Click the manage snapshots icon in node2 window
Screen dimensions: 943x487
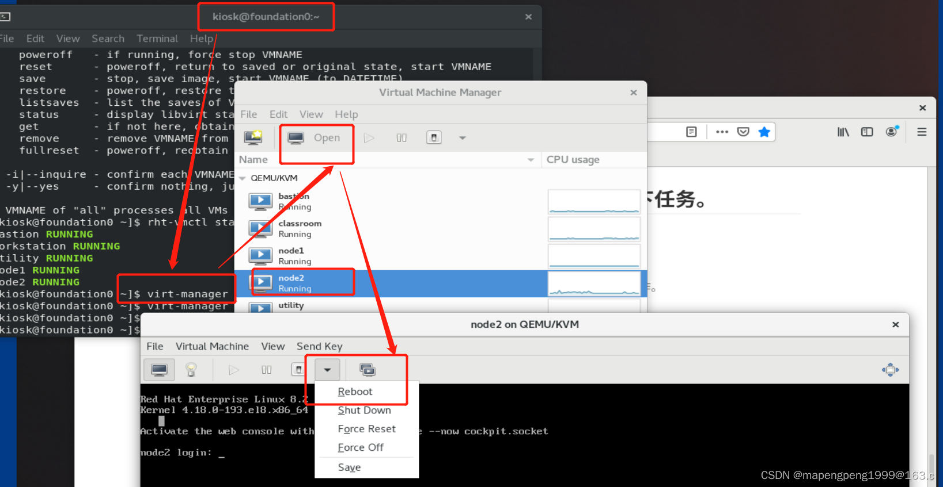pyautogui.click(x=368, y=370)
